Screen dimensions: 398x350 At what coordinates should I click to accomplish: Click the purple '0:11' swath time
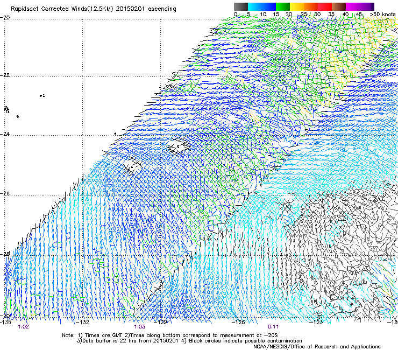tap(273, 327)
